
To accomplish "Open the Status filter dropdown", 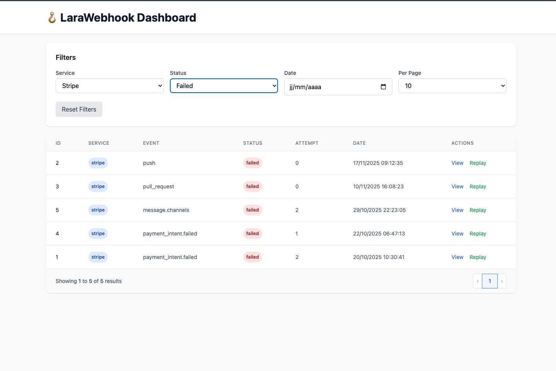I will tap(224, 86).
